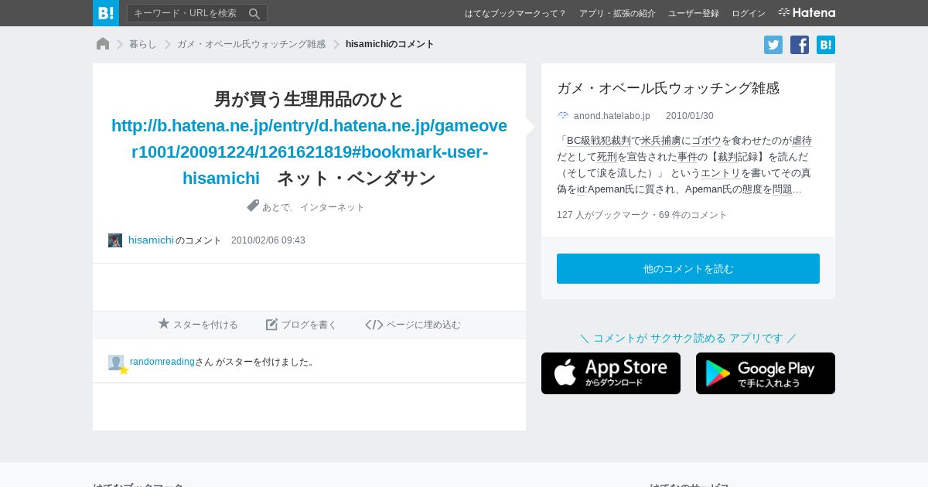Viewport: 928px width, 487px height.
Task: Click スターを付ける star button
Action: pyautogui.click(x=198, y=325)
